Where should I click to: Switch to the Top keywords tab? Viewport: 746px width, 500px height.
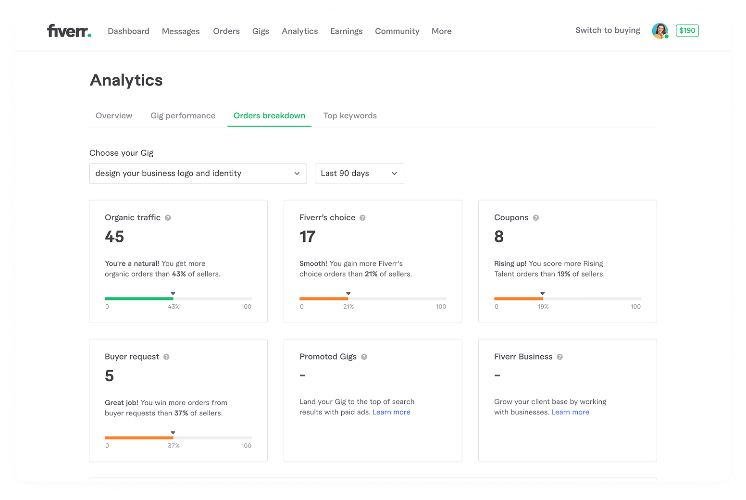[x=350, y=116]
